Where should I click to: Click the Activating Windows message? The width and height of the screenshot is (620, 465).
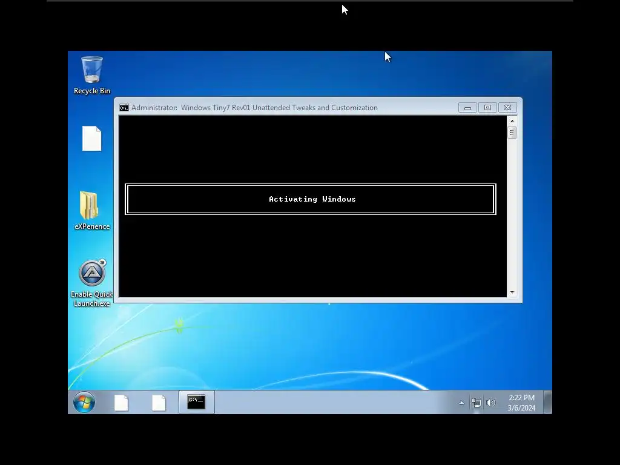click(312, 199)
